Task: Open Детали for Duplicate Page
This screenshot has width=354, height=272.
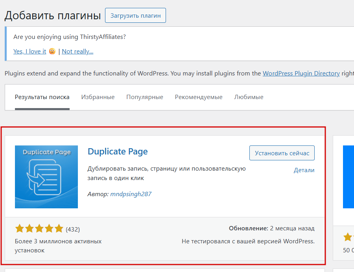Action: click(x=304, y=170)
